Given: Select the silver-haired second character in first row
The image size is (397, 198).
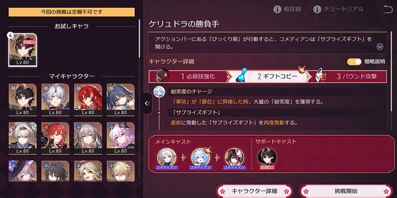Looking at the screenshot, I should point(55,100).
